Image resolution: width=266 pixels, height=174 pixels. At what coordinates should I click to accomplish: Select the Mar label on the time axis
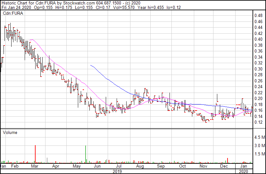35,167
